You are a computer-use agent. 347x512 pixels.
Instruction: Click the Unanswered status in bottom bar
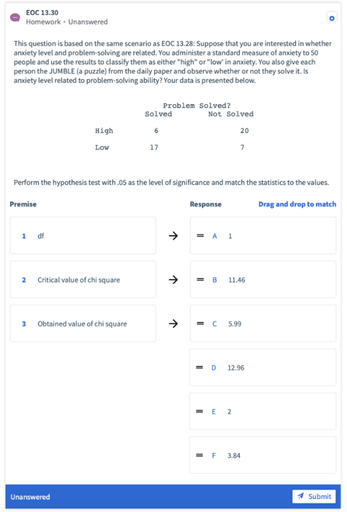coord(30,497)
